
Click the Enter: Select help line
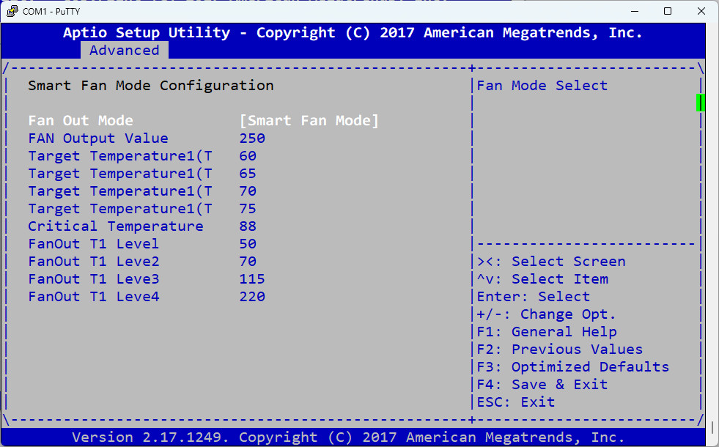pos(534,296)
